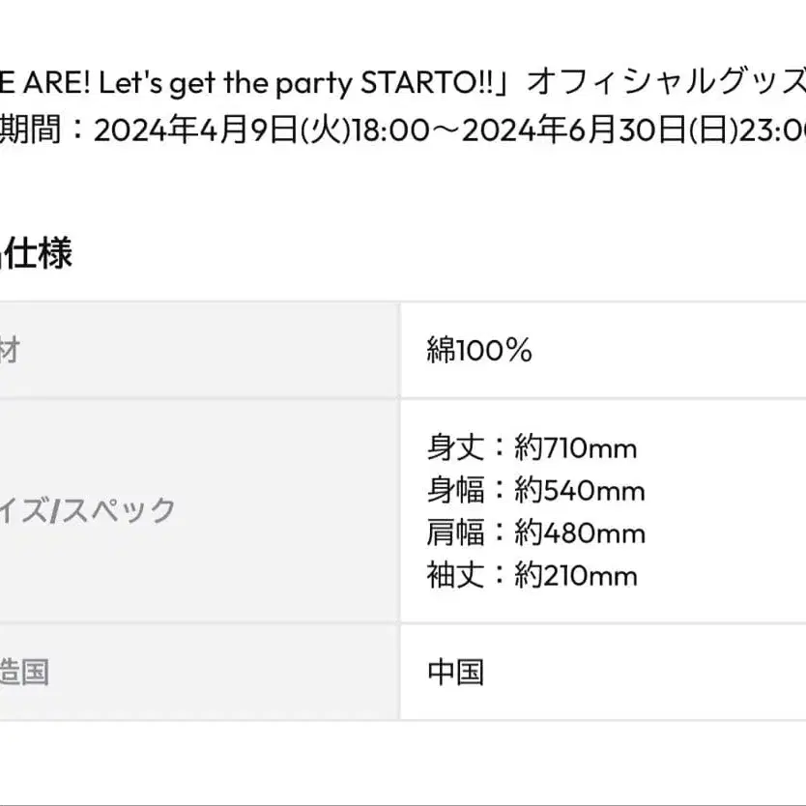Screen dimensions: 806x806
Task: Click the オフィシャルグッズ text
Action: click(667, 83)
